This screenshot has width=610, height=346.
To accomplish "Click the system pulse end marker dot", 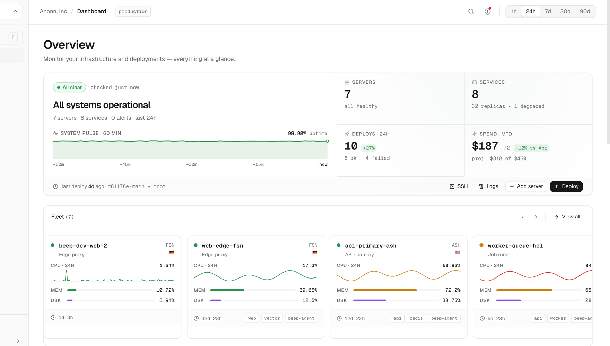I will click(327, 141).
